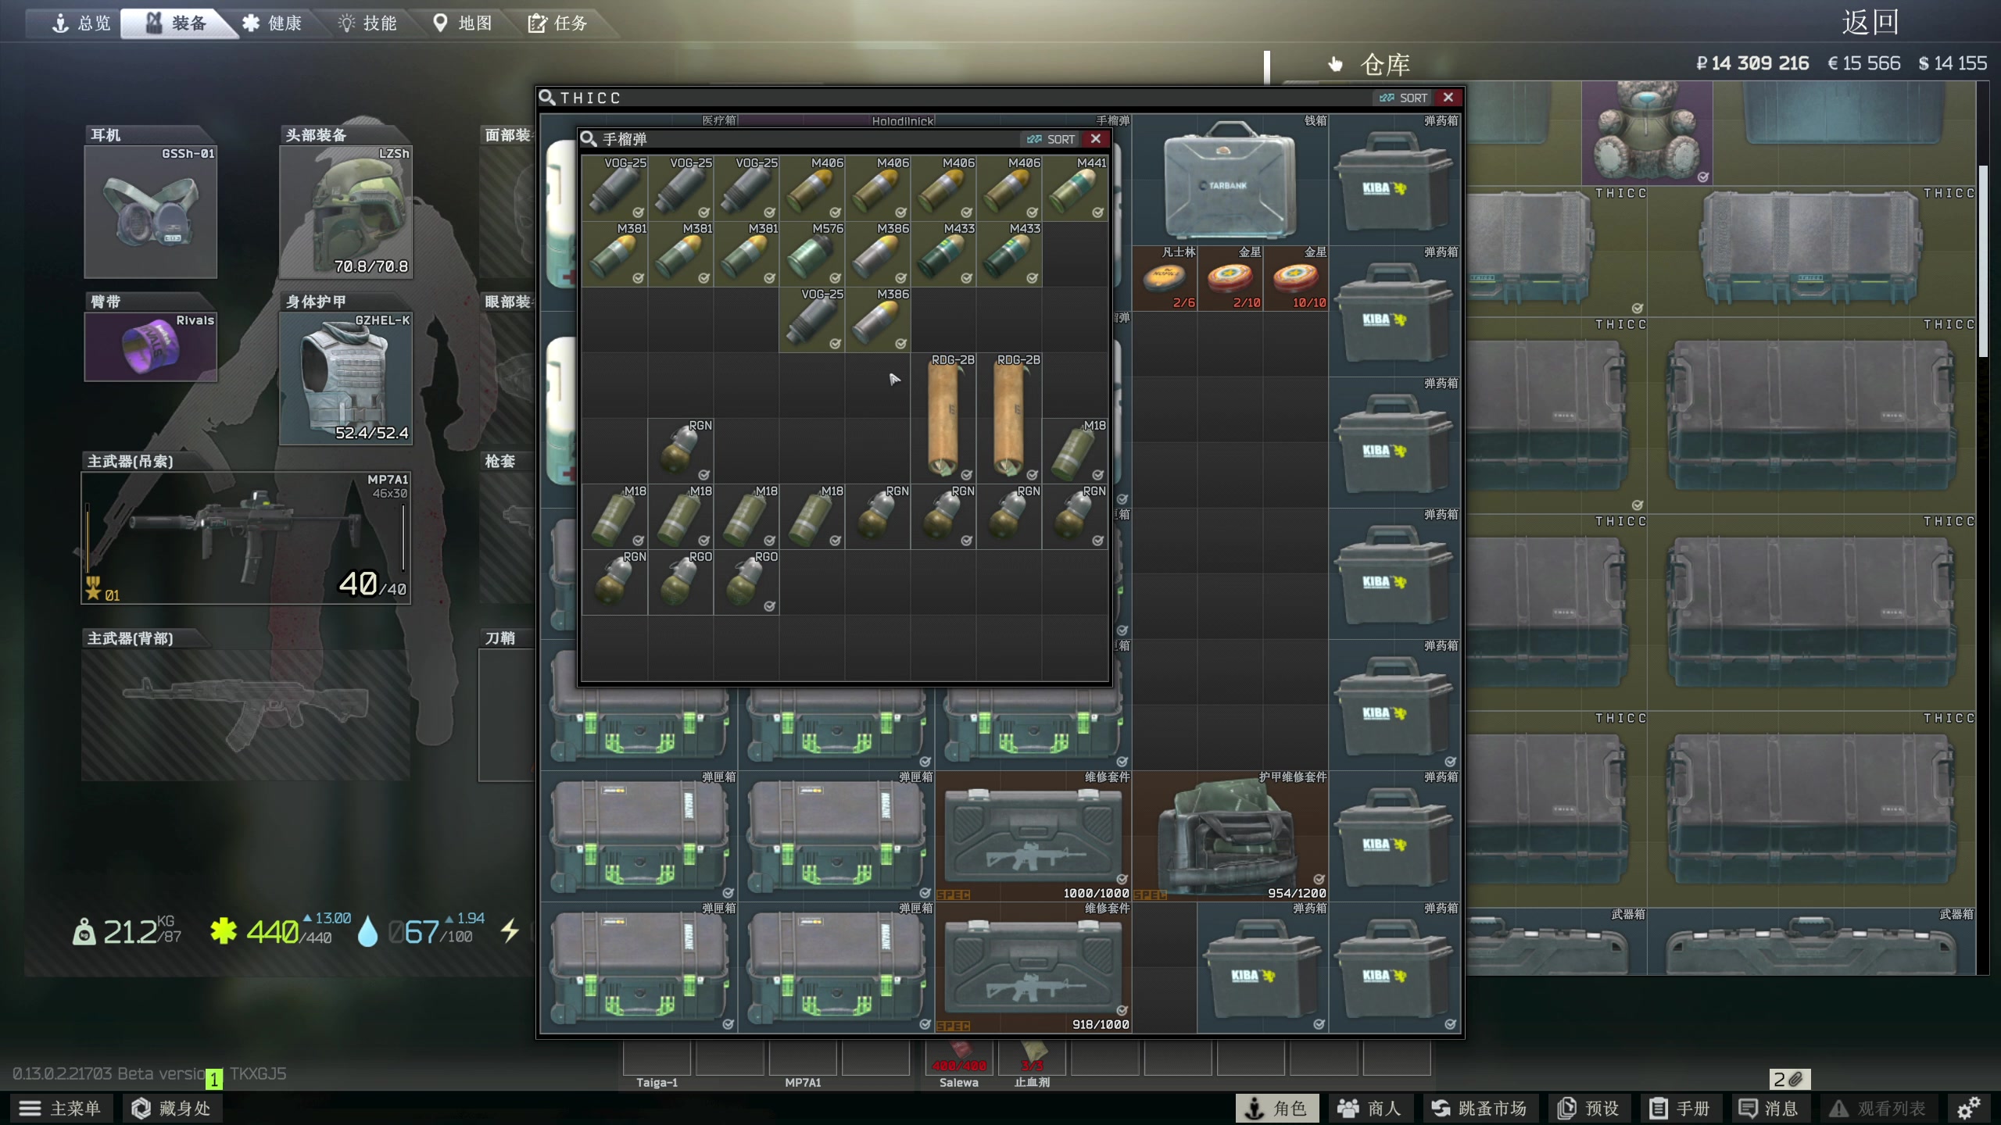Sort the THICC case contents
Image resolution: width=2001 pixels, height=1125 pixels.
point(1404,98)
